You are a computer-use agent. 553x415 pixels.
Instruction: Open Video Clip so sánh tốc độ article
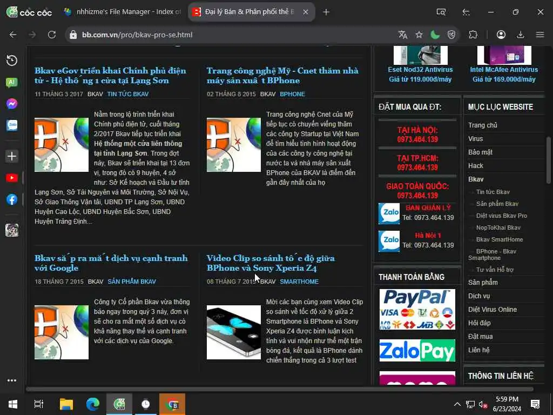(x=271, y=263)
